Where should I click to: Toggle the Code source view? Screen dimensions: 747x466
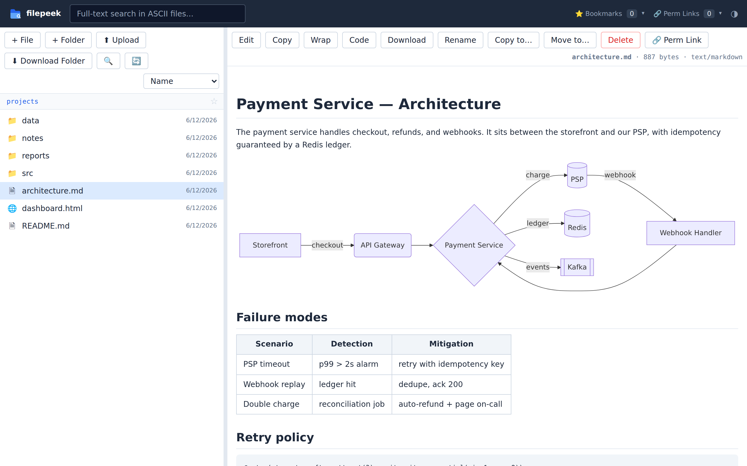[x=359, y=40]
